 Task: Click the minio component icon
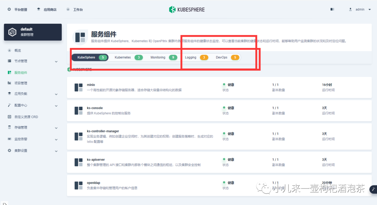coord(79,87)
